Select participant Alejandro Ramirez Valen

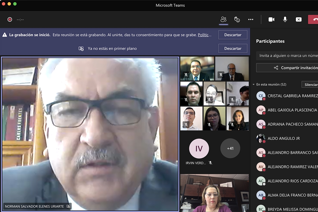click(287, 167)
